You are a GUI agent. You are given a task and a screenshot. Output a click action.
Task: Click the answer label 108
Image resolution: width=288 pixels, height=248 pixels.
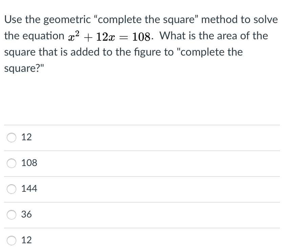(x=29, y=163)
